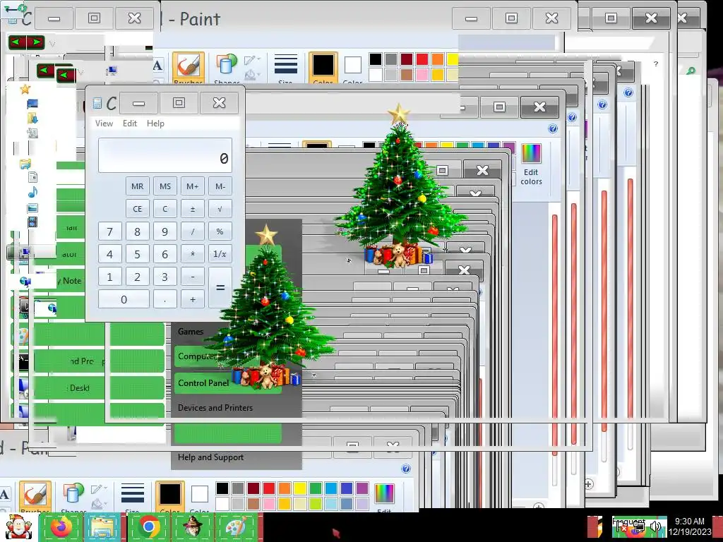Select Color 2 white box in bottom Paint

(200, 497)
